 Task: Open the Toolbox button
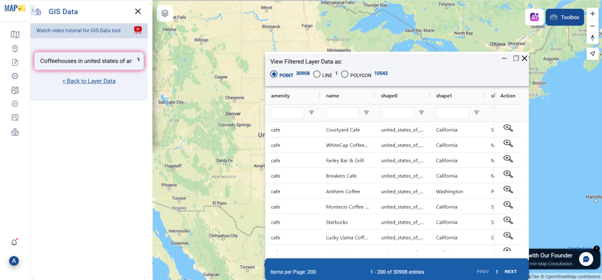[565, 17]
